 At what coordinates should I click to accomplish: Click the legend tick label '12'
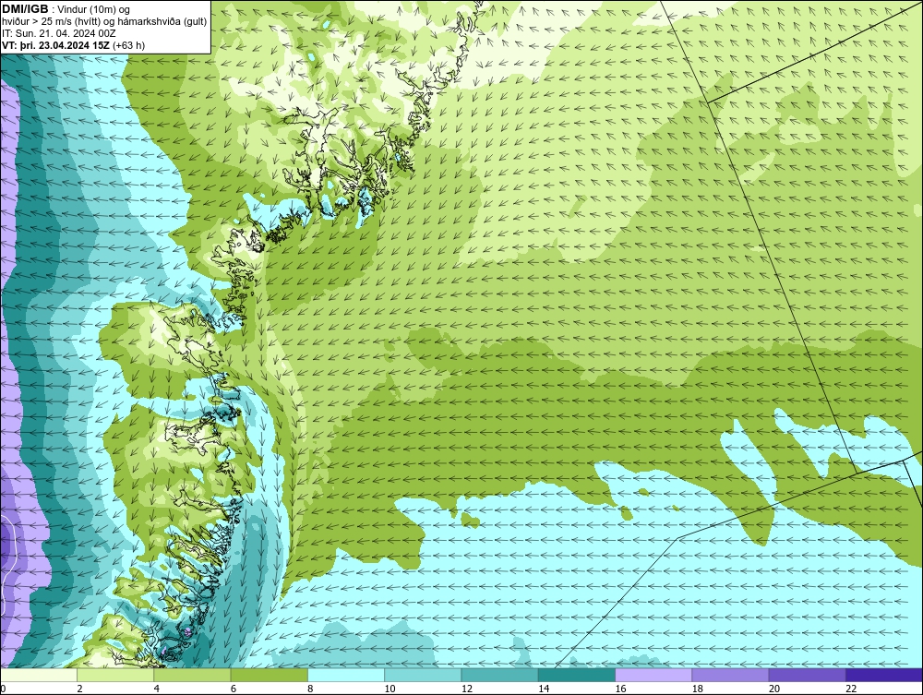pyautogui.click(x=467, y=689)
